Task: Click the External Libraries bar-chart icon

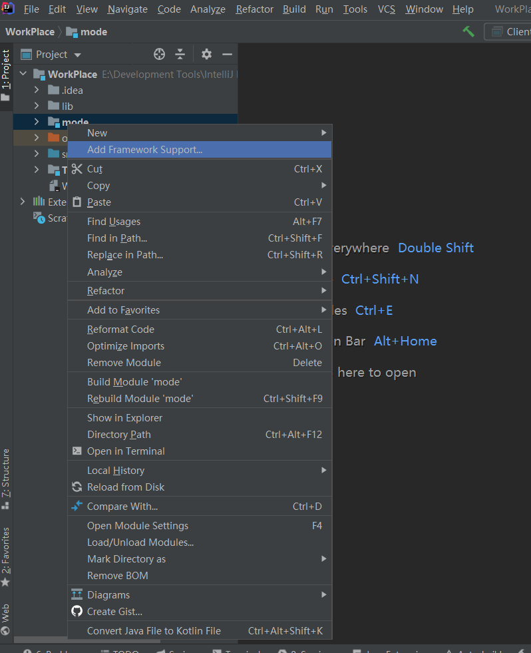Action: (x=39, y=202)
